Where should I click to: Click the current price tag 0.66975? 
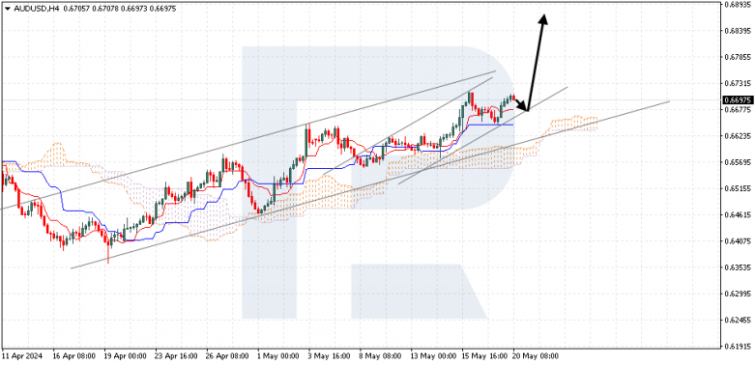point(739,100)
